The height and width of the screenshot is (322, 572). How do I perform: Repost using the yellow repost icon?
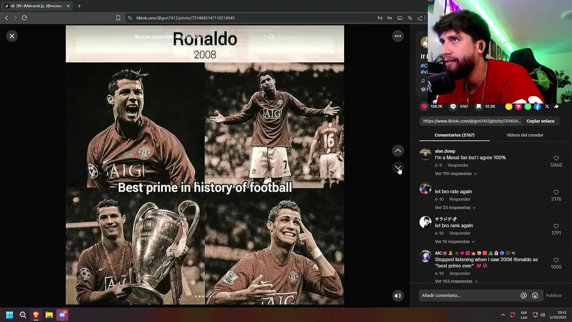509,106
